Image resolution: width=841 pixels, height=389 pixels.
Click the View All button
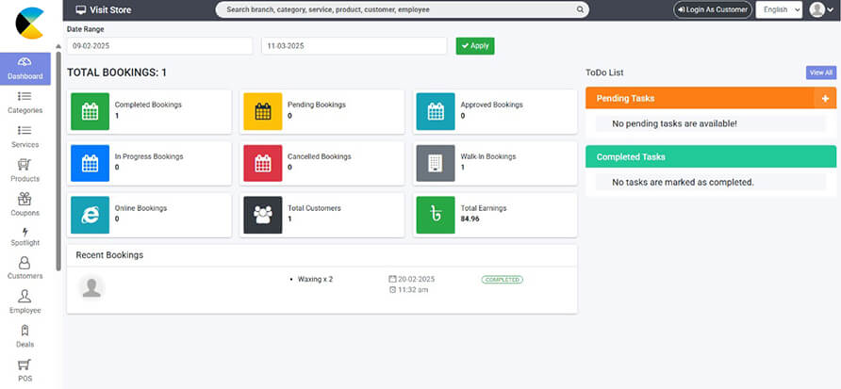tap(820, 73)
